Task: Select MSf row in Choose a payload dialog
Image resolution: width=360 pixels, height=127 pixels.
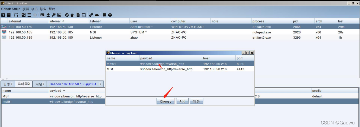Action: (180, 69)
